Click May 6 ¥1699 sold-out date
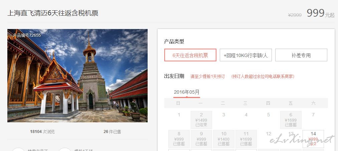The image size is (338, 151). click(x=291, y=120)
